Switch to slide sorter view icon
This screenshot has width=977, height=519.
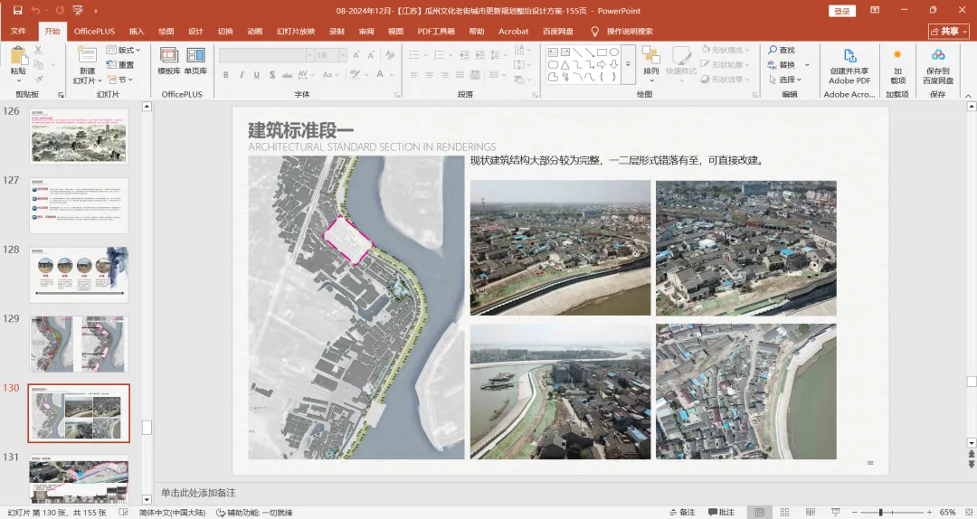coord(786,512)
